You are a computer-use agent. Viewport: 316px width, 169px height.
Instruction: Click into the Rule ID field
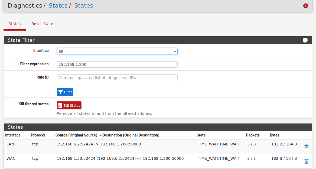(117, 78)
